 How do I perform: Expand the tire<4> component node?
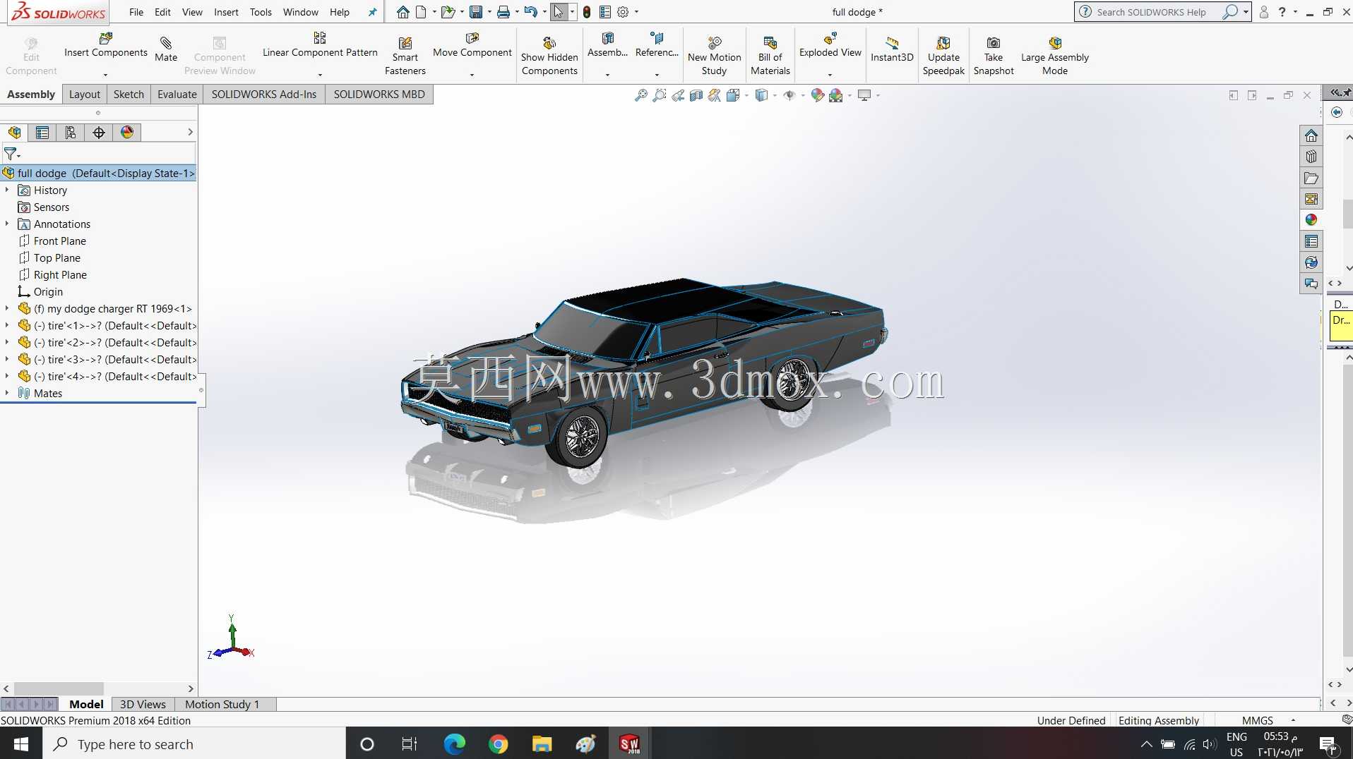click(x=7, y=376)
